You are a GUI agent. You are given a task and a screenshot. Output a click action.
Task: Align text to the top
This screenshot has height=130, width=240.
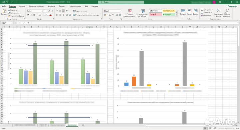pos(57,11)
